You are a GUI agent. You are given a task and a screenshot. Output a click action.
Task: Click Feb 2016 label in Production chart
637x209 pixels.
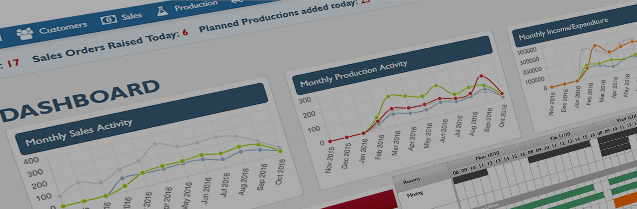tap(380, 147)
